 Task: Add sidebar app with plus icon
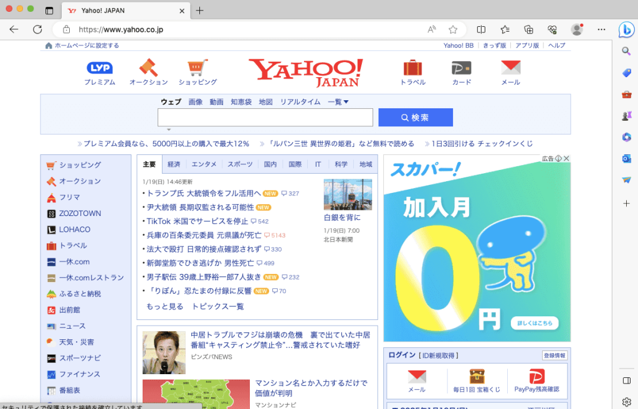pyautogui.click(x=627, y=204)
